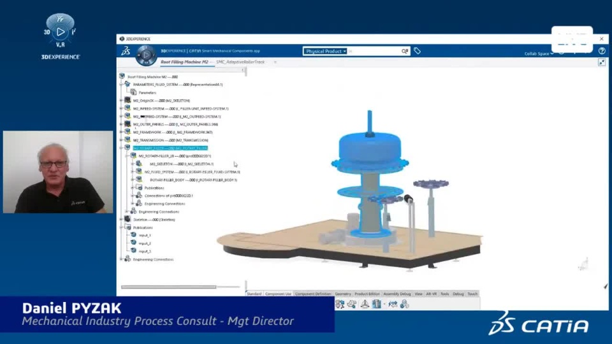The image size is (612, 344).
Task: Click bottom Engineering Connections icon
Action: click(127, 259)
